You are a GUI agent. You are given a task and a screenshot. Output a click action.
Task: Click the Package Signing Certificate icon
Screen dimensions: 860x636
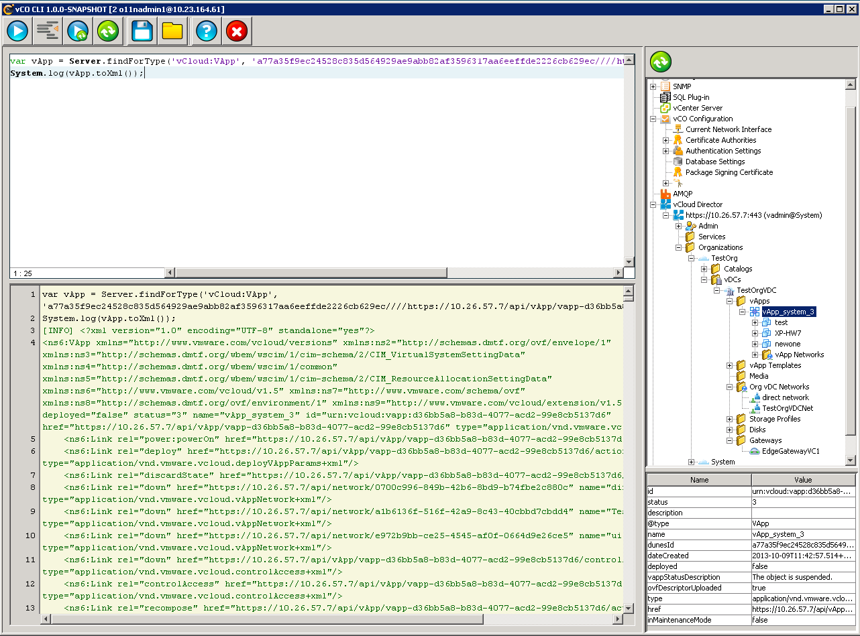[678, 172]
